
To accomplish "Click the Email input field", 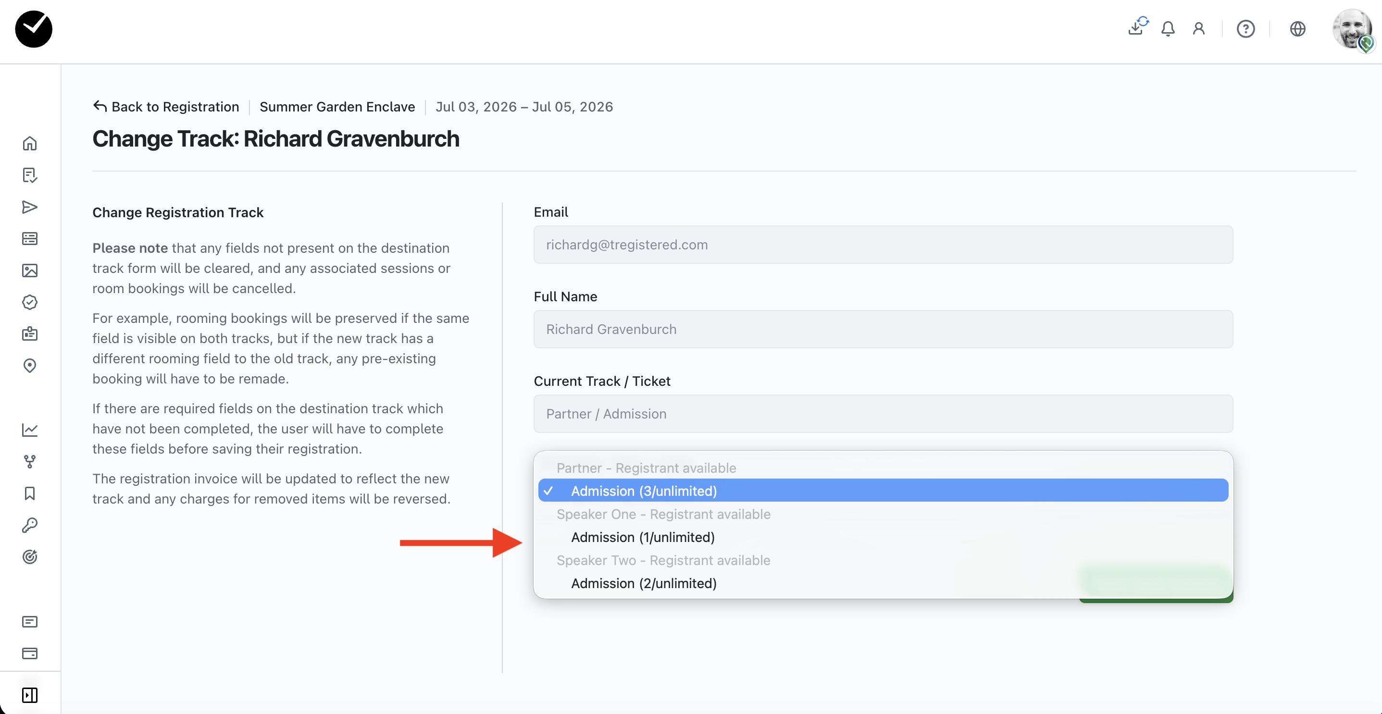I will pyautogui.click(x=883, y=245).
